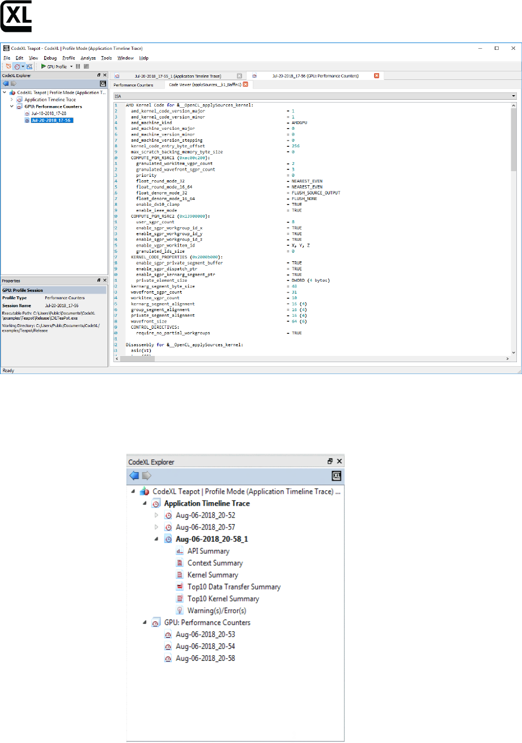
Task: Float the CodeXL Explorer panel in main window
Action: click(99, 75)
